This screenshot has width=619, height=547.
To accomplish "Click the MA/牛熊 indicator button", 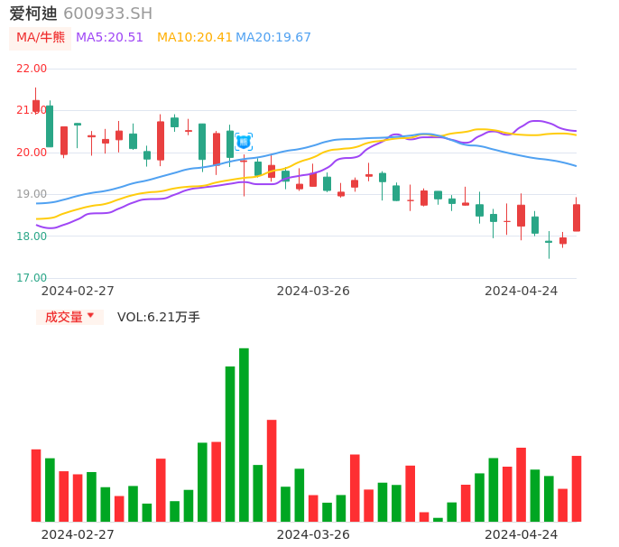I will click(x=40, y=38).
